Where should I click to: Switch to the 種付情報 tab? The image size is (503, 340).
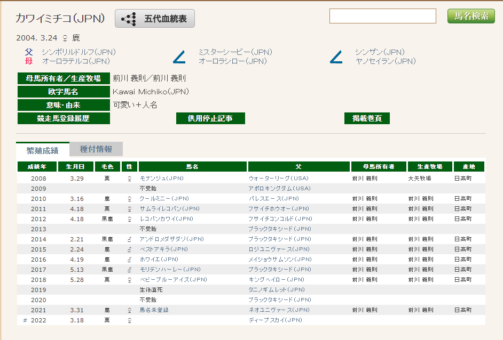click(x=96, y=149)
